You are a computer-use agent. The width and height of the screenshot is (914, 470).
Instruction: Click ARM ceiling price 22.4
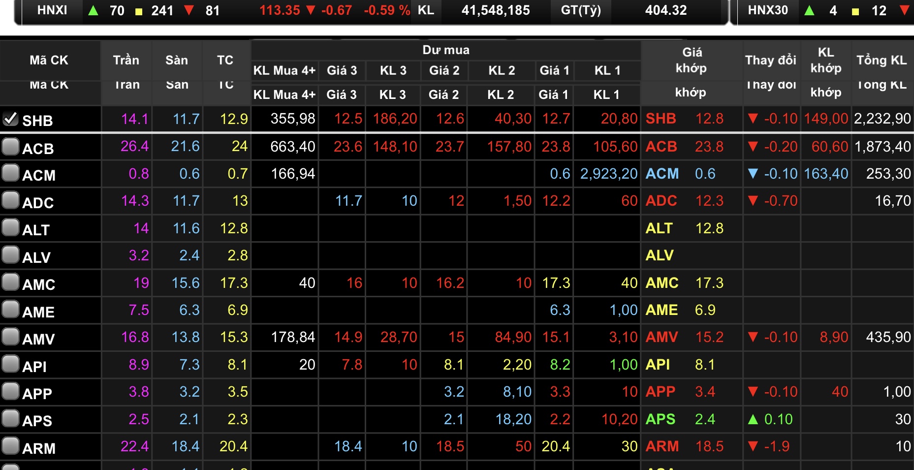click(x=134, y=446)
